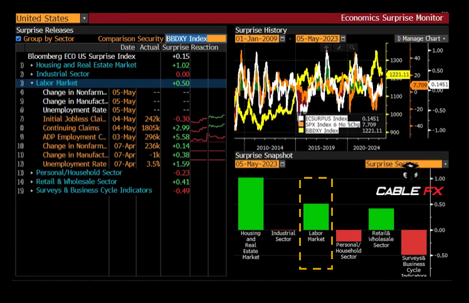Click the 05-May-2023 end date field in Surprise History
469x303 pixels.
[318, 39]
